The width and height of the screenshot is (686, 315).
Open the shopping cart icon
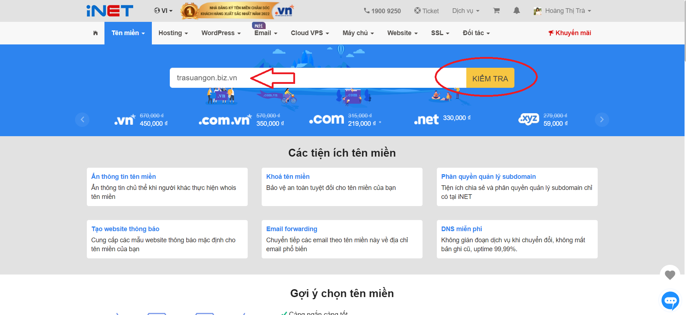pyautogui.click(x=496, y=11)
